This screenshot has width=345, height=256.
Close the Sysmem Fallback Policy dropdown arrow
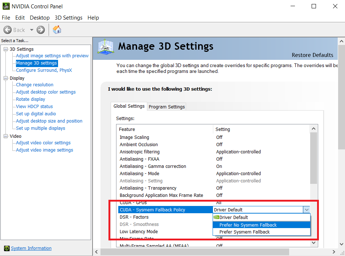pyautogui.click(x=307, y=210)
